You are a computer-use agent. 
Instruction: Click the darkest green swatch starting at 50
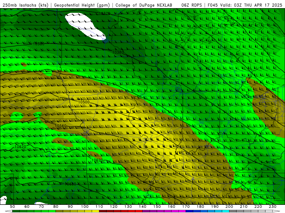[16, 211]
